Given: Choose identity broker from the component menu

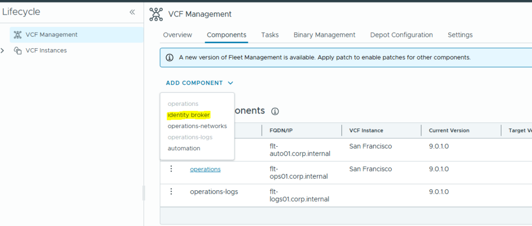Looking at the screenshot, I should click(189, 115).
